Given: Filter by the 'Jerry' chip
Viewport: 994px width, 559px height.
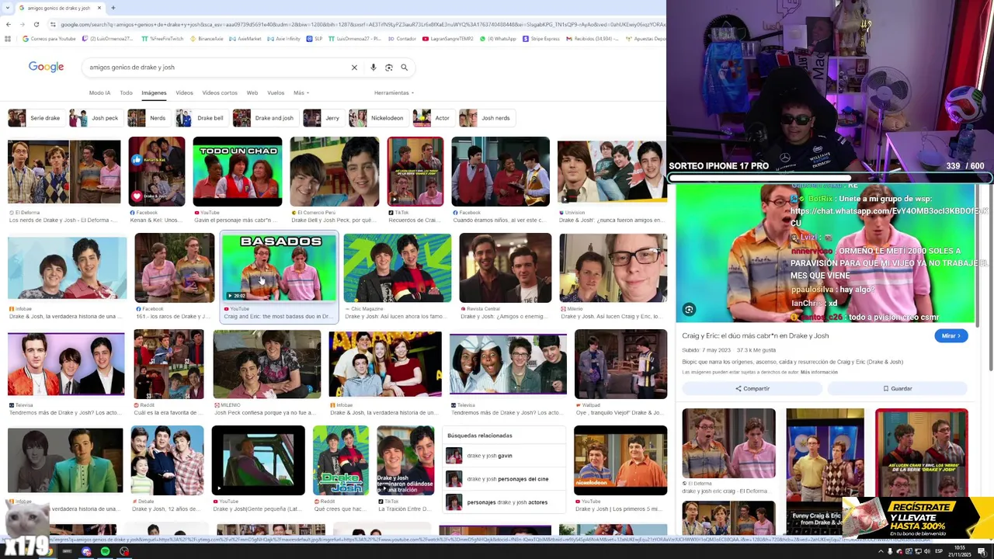Looking at the screenshot, I should click(322, 118).
